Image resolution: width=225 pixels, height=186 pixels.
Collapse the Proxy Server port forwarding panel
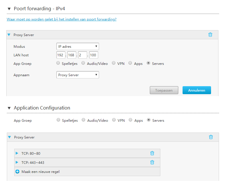[9, 35]
